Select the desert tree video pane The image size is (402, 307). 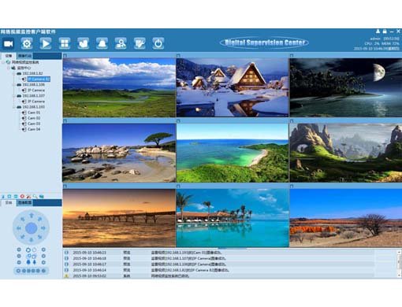coord(345,218)
